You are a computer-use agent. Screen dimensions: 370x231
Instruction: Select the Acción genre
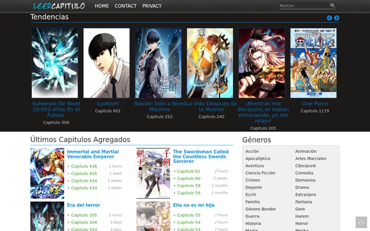click(x=252, y=151)
